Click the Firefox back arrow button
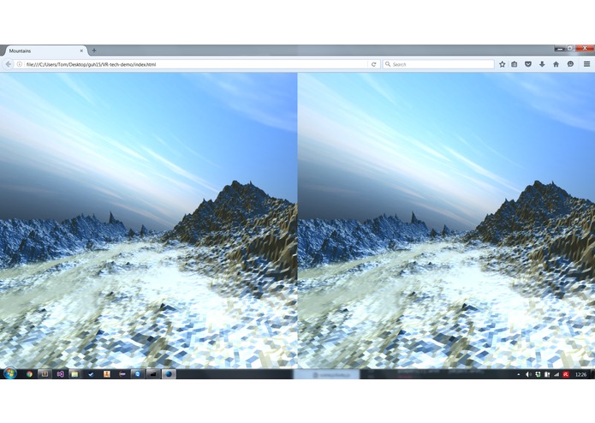The width and height of the screenshot is (595, 423). [8, 64]
